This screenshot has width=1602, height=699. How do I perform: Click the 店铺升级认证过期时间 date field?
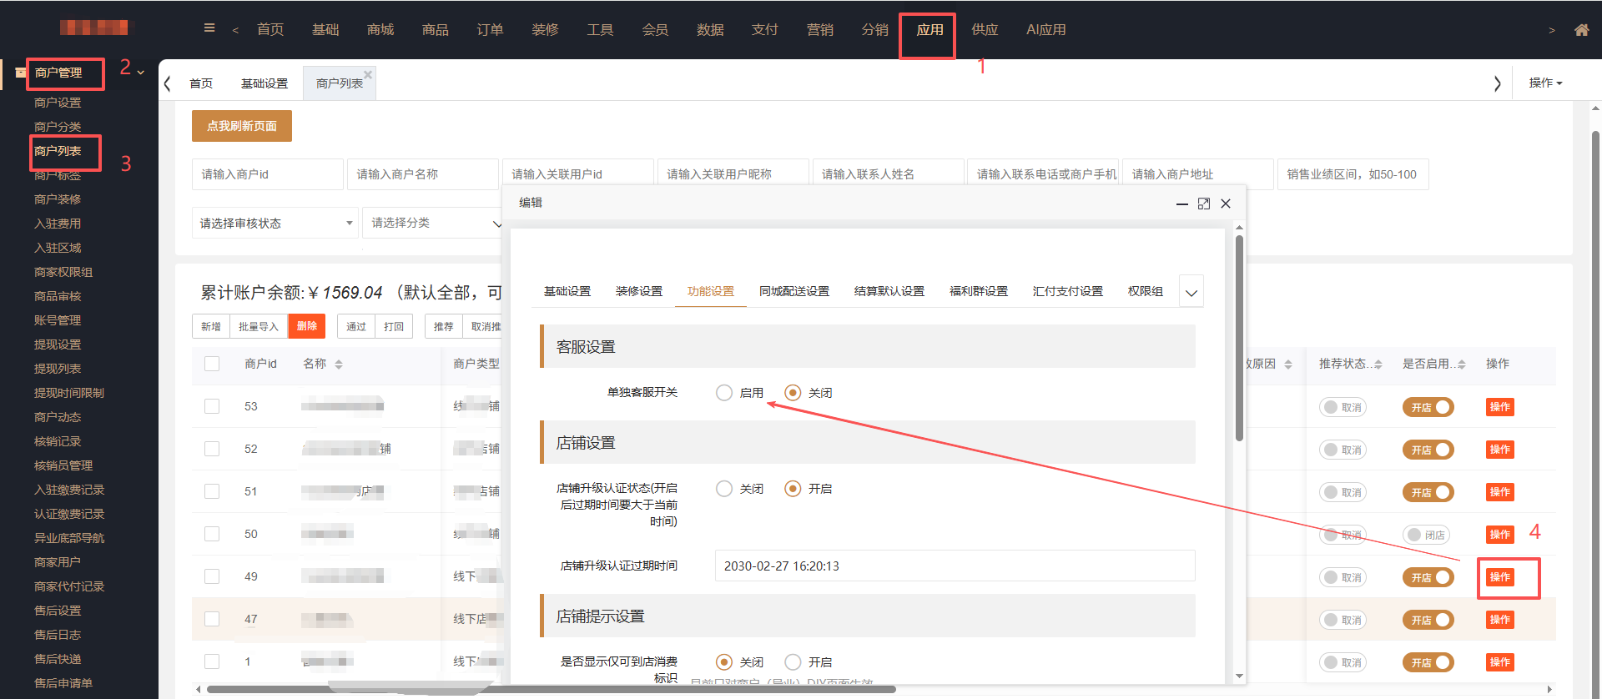(x=954, y=566)
